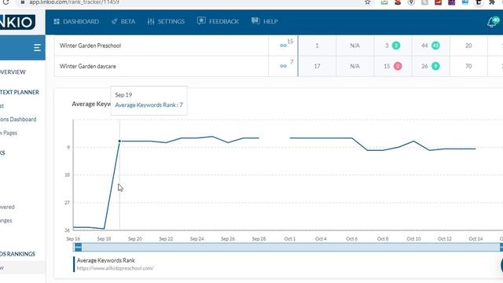Select the Winter Garden daycare keyword
Viewport: 503px width, 283px height.
[x=87, y=66]
